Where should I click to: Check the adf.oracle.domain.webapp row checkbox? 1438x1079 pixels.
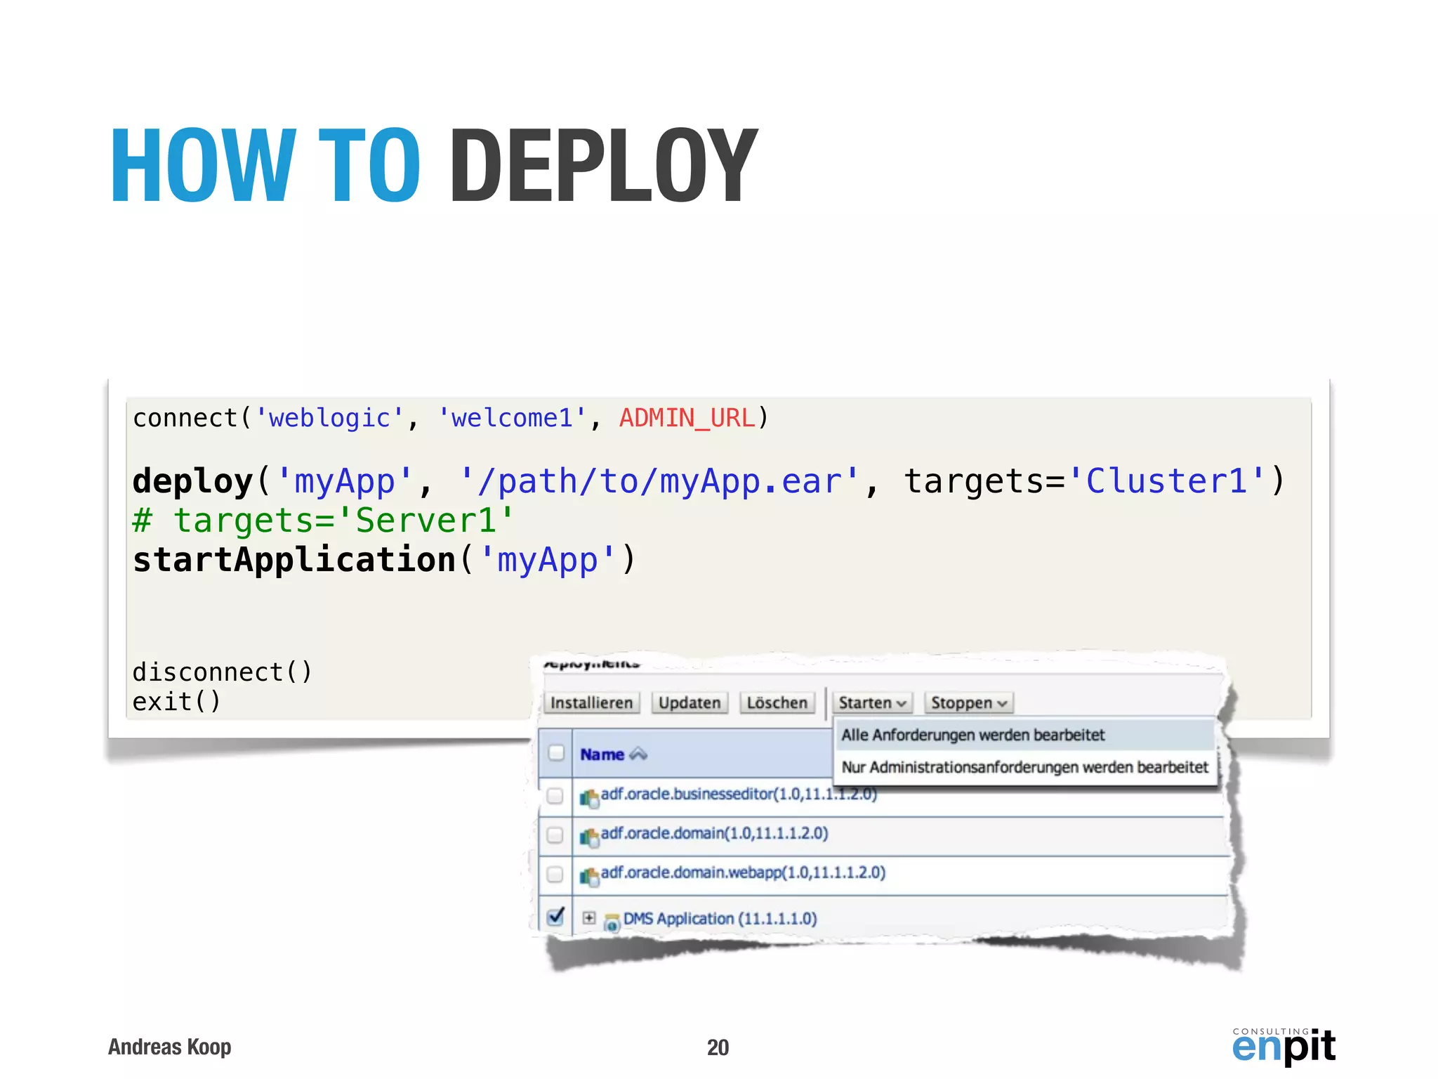click(555, 874)
